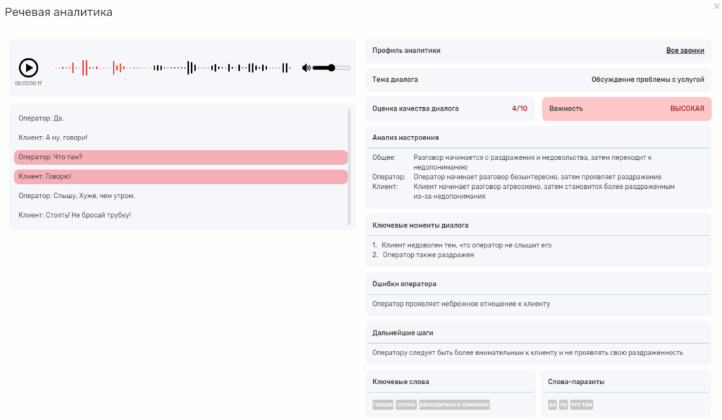Click the "что там" filler word tag
The height and width of the screenshot is (420, 722).
coord(582,404)
